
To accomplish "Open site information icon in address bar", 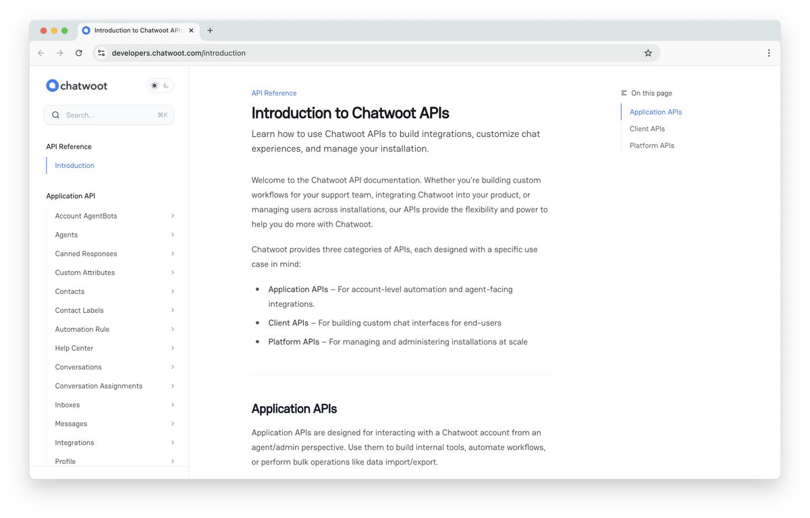I will [x=101, y=53].
